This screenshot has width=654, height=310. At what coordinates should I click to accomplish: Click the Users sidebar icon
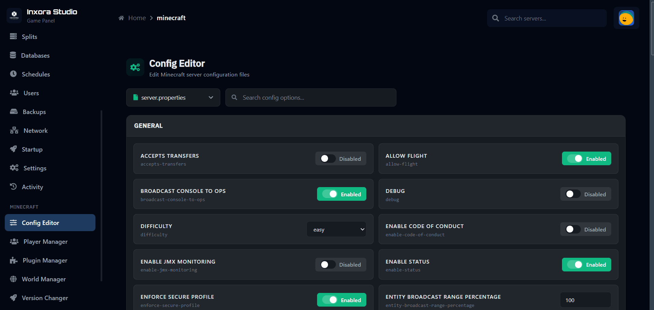(x=14, y=93)
